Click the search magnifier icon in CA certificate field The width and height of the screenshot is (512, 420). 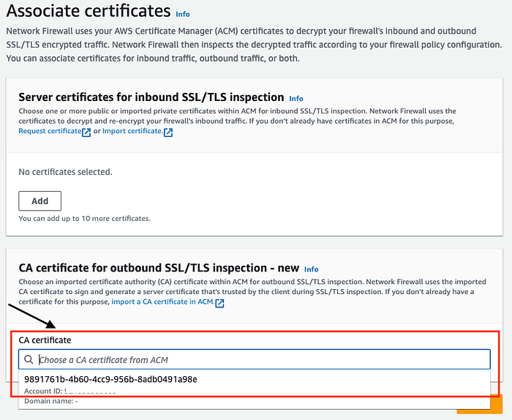29,359
